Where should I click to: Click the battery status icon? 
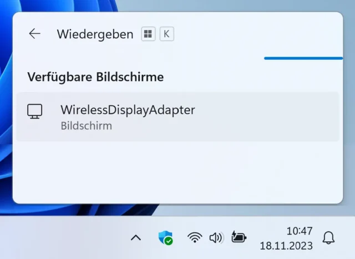pos(239,238)
